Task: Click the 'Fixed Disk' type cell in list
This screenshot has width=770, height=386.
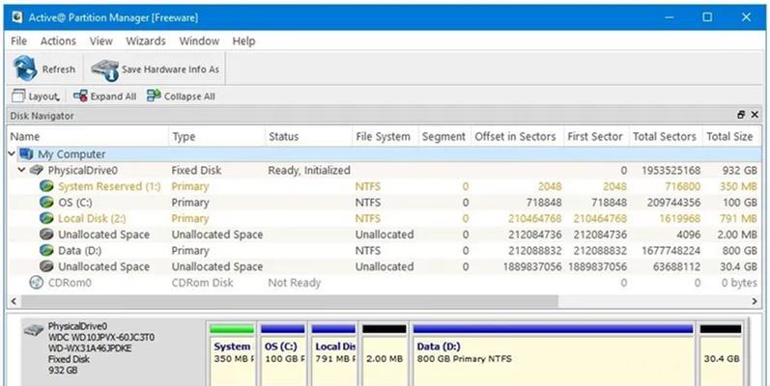Action: pos(196,170)
